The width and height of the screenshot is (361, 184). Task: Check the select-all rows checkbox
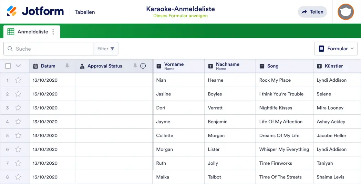(8, 66)
